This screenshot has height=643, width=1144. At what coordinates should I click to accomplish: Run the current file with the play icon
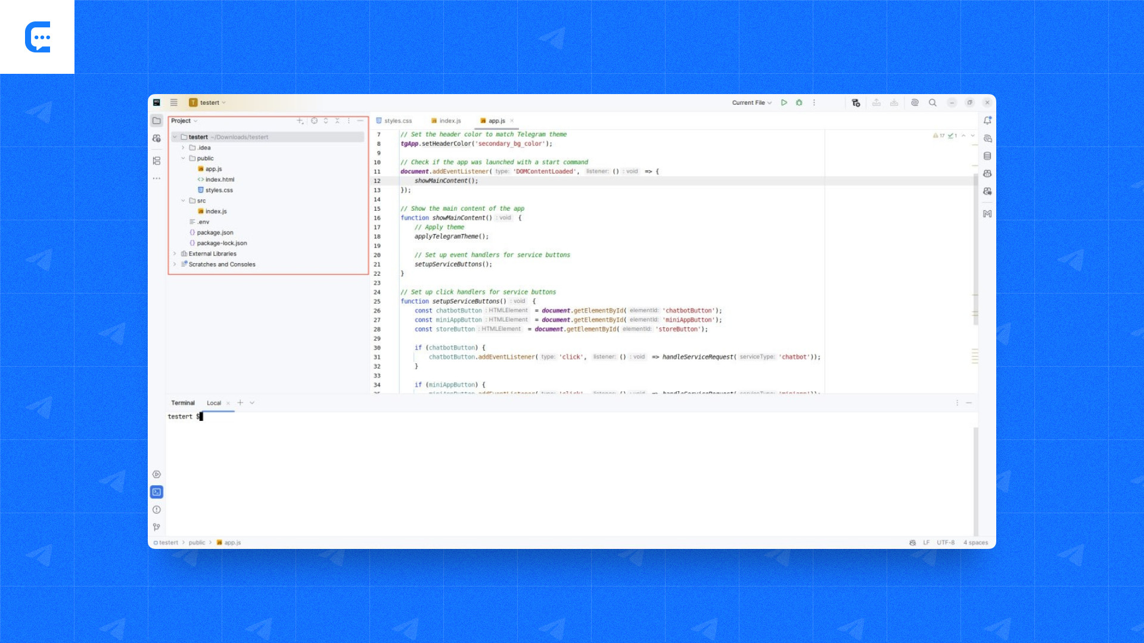click(x=784, y=102)
